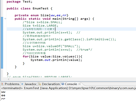Click the highlighted '//s和t引用同一个对象?' comment line
The image size is (136, 101).
coord(39,29)
